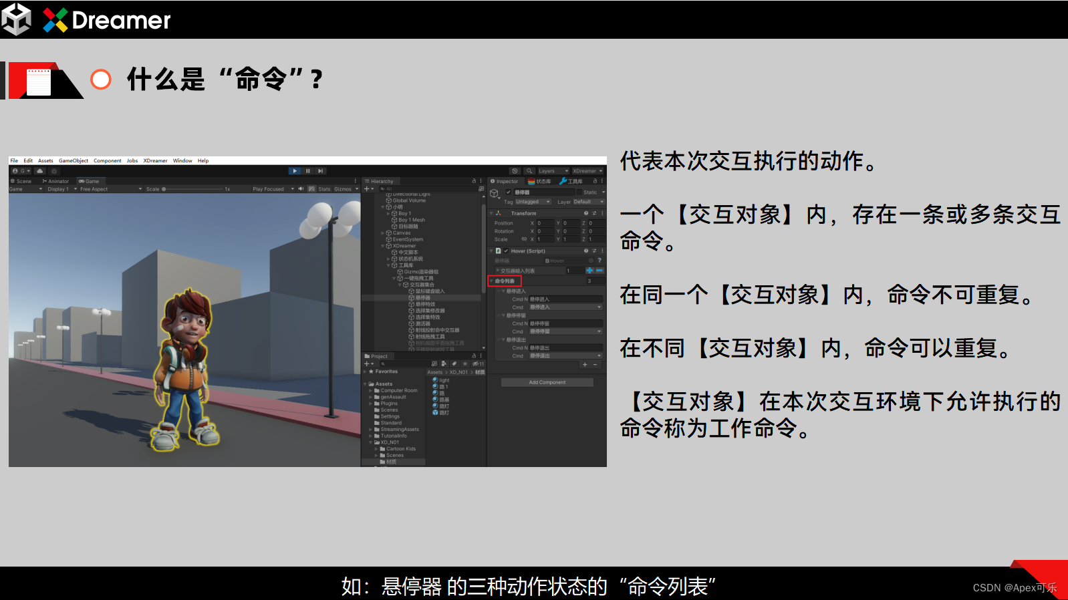
Task: Toggle the Static checkbox
Action: pos(578,192)
